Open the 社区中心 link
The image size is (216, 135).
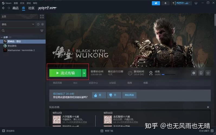[94, 83]
